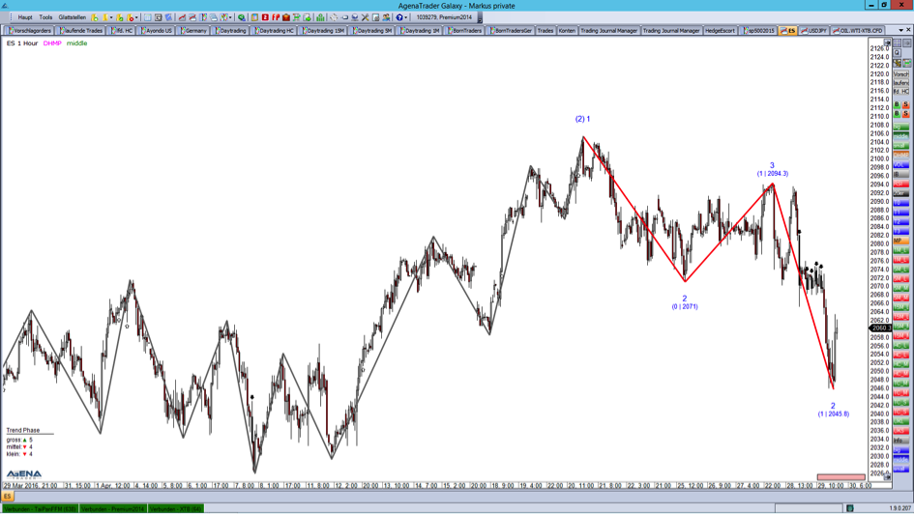The image size is (914, 514).
Task: Click the lower red S sell button
Action: [906, 113]
